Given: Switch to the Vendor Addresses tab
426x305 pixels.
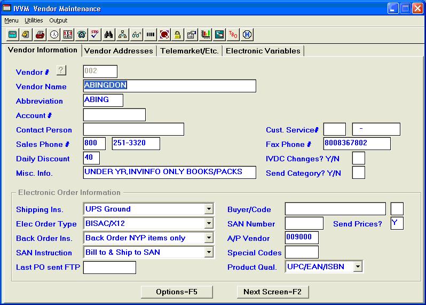Looking at the screenshot, I should 119,51.
